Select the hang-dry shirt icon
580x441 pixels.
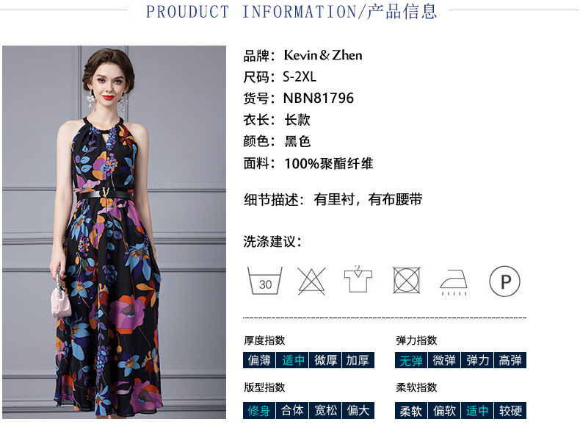358,279
